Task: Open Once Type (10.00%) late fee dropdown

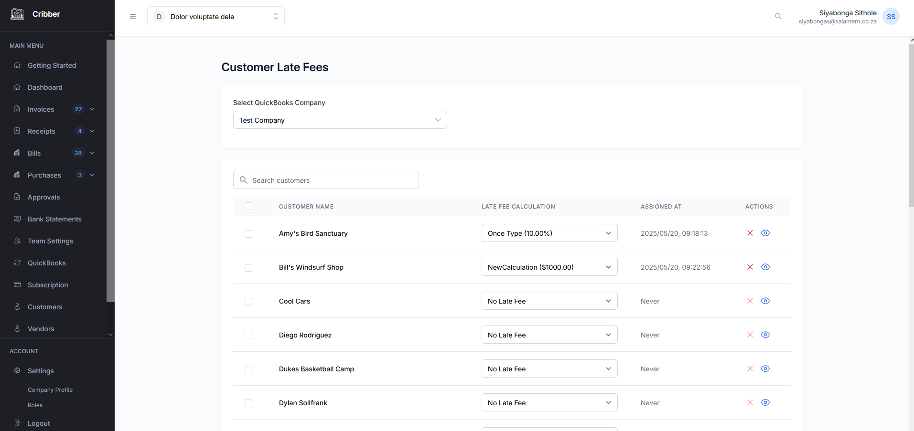Action: point(549,233)
